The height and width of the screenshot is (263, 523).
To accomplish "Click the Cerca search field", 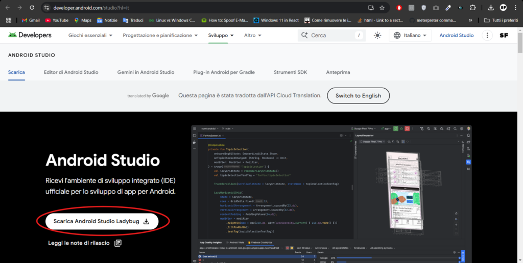I will (x=331, y=35).
